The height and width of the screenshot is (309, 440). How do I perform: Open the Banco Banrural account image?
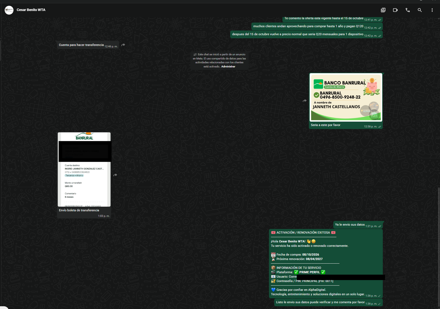pyautogui.click(x=346, y=97)
